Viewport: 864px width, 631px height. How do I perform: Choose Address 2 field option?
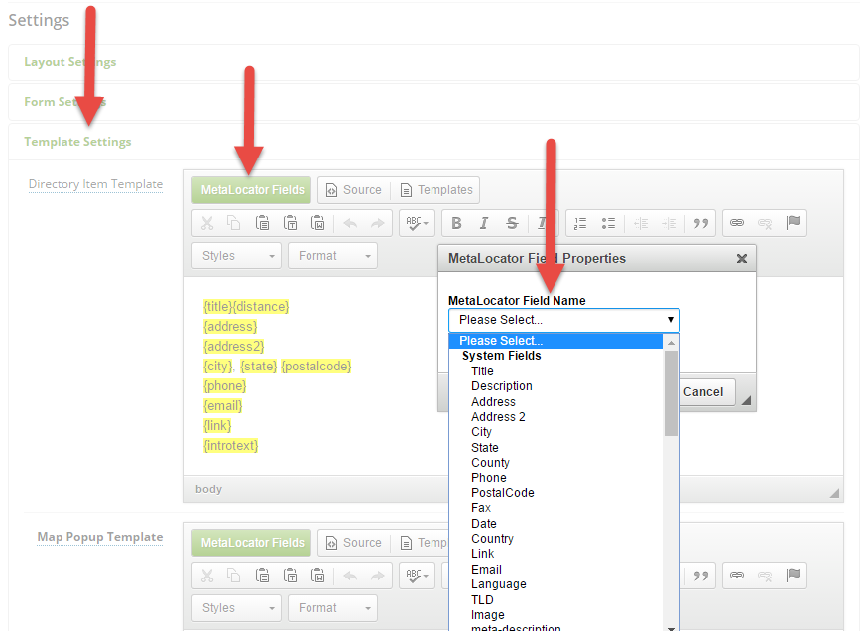click(x=498, y=417)
